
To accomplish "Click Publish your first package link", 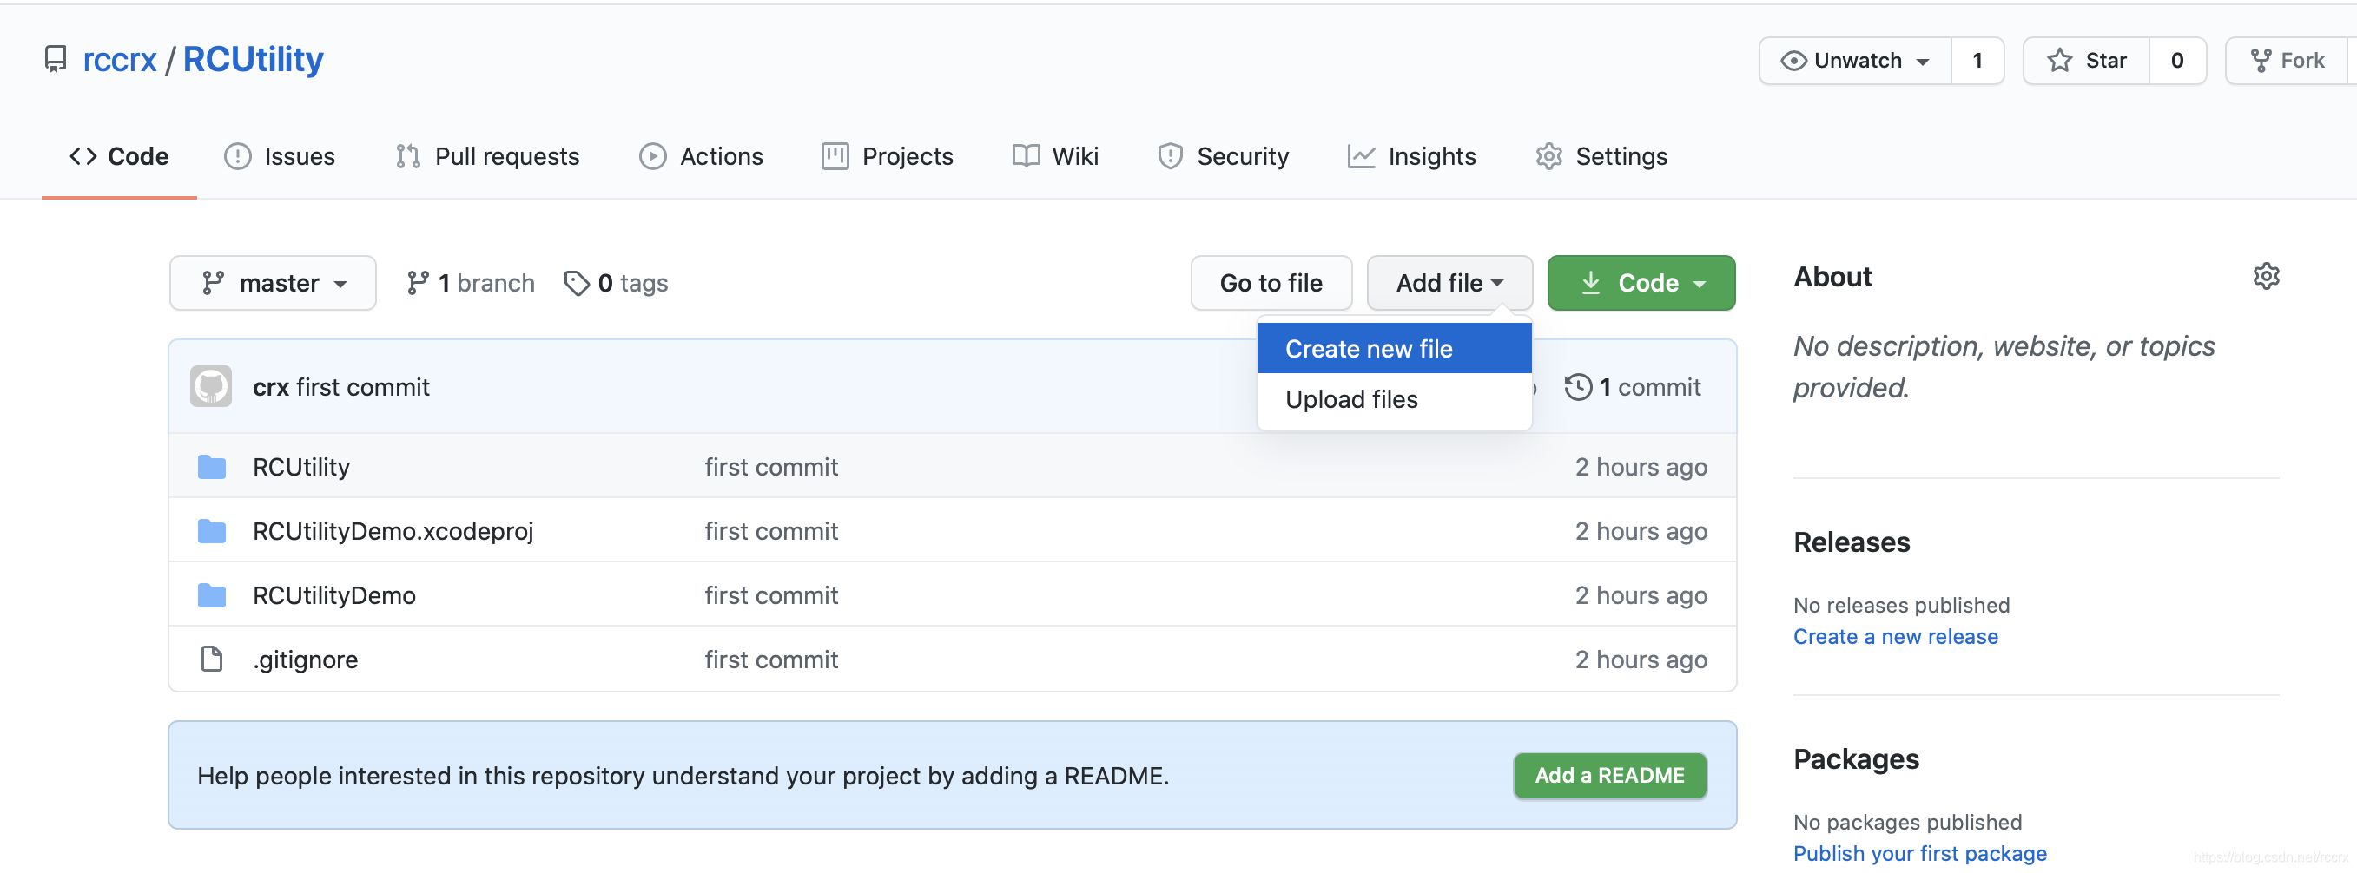I will (1919, 853).
